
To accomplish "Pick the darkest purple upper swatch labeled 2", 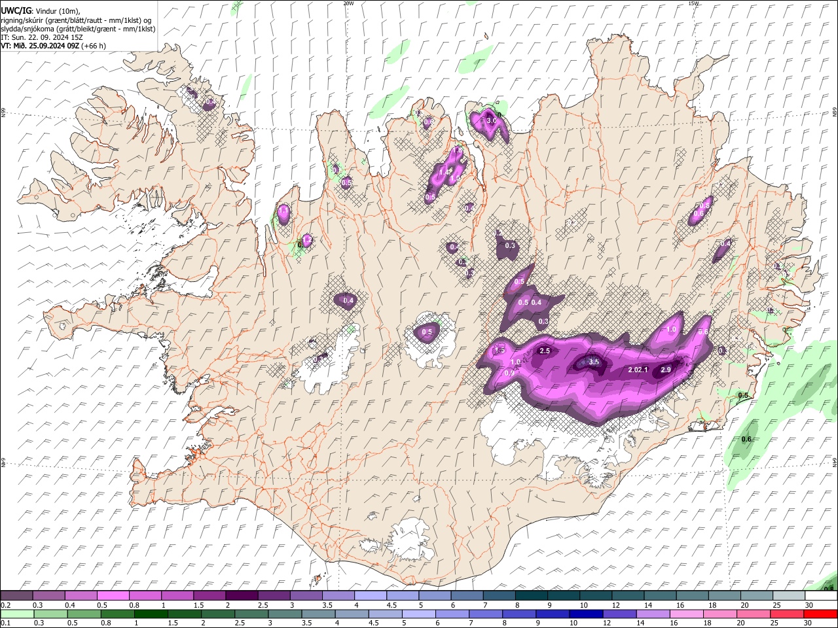I will coord(242,596).
